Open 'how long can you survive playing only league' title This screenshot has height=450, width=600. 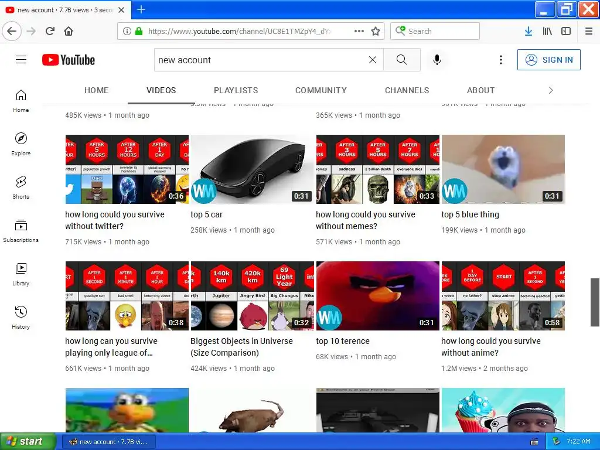click(111, 347)
